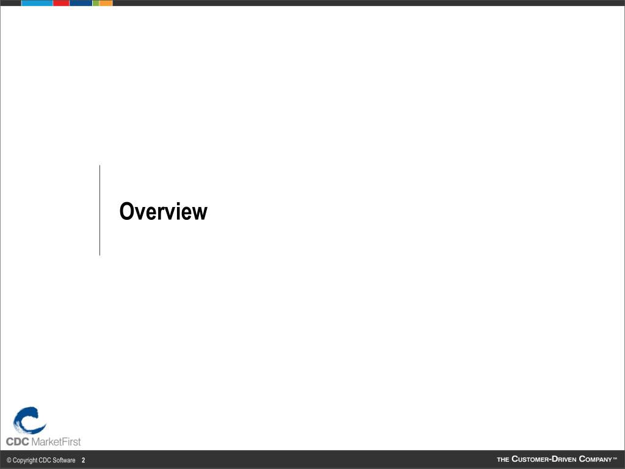Click the CDC swirl logo icon
The width and height of the screenshot is (625, 469).
(x=29, y=420)
